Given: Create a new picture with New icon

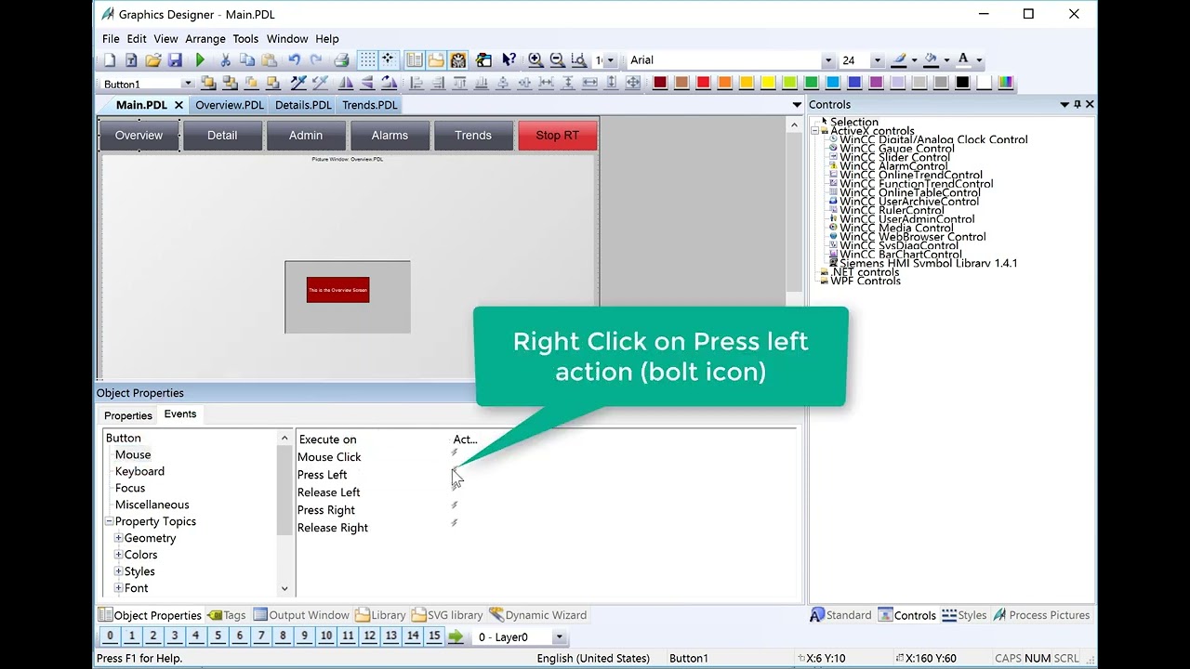Looking at the screenshot, I should click(x=110, y=60).
